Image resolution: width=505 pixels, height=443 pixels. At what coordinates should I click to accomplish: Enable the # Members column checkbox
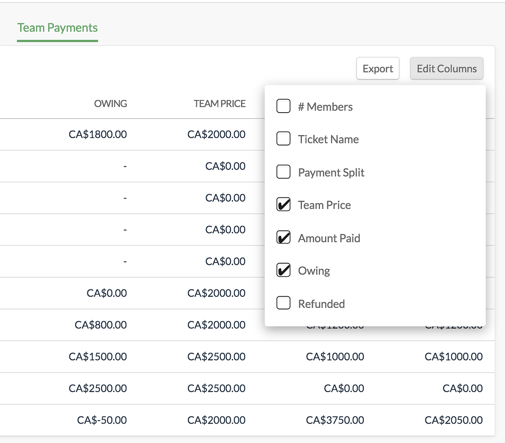tap(283, 106)
